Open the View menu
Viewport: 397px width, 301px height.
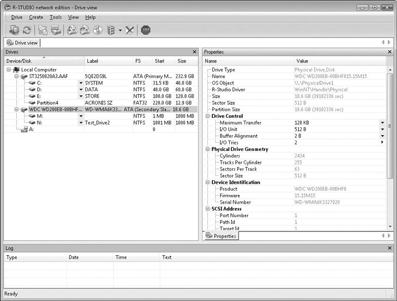[73, 17]
